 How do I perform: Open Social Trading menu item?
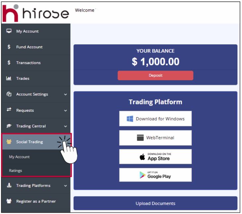[30, 142]
